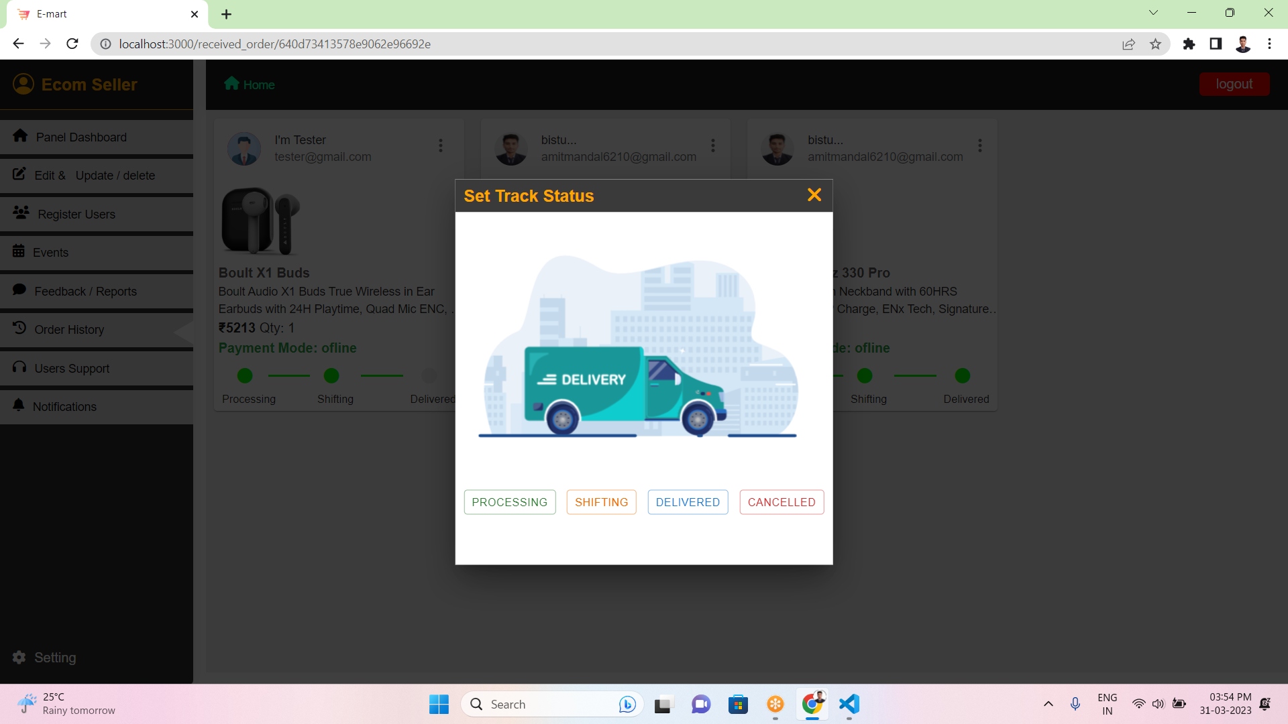
Task: Open Feedback / Reports chat icon
Action: (20, 290)
